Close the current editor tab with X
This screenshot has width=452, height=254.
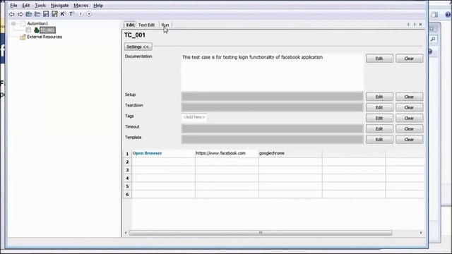coord(421,25)
